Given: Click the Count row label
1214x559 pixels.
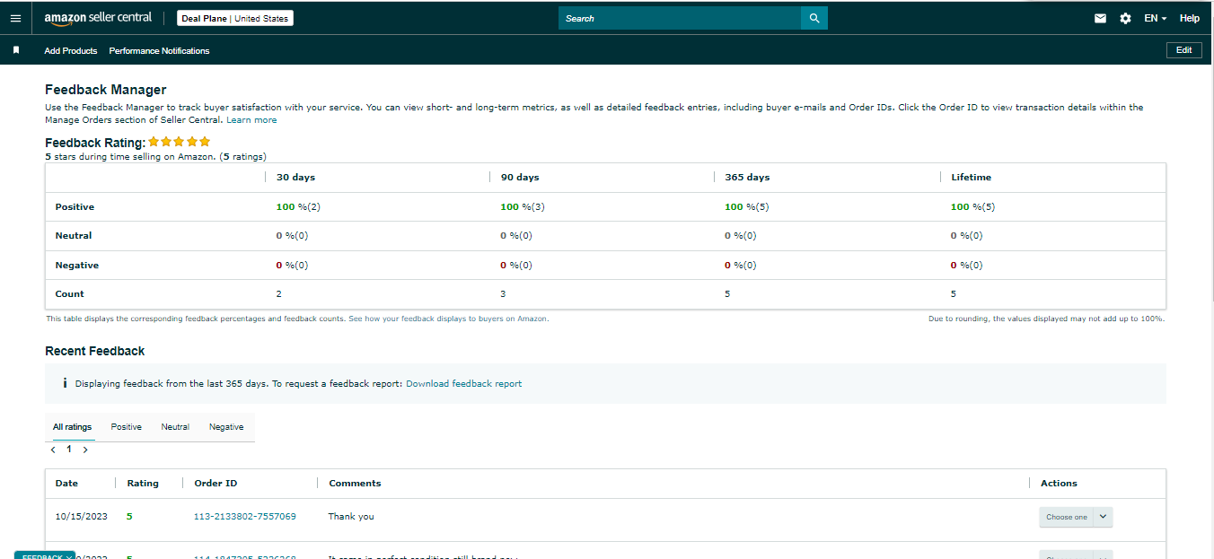Looking at the screenshot, I should (69, 294).
